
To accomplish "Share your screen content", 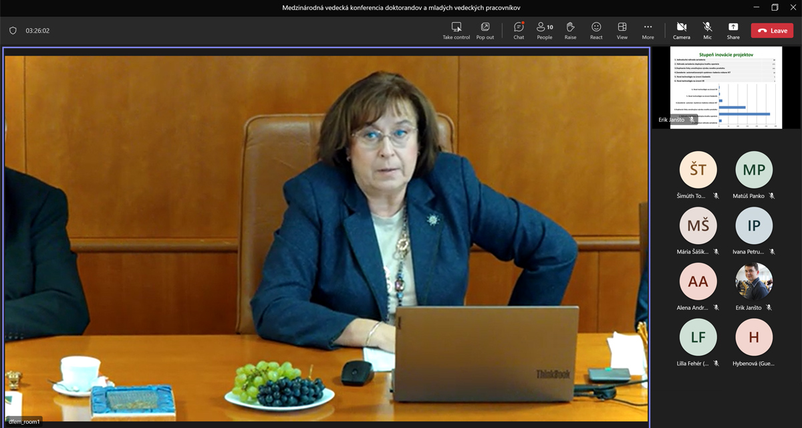I will pos(733,31).
